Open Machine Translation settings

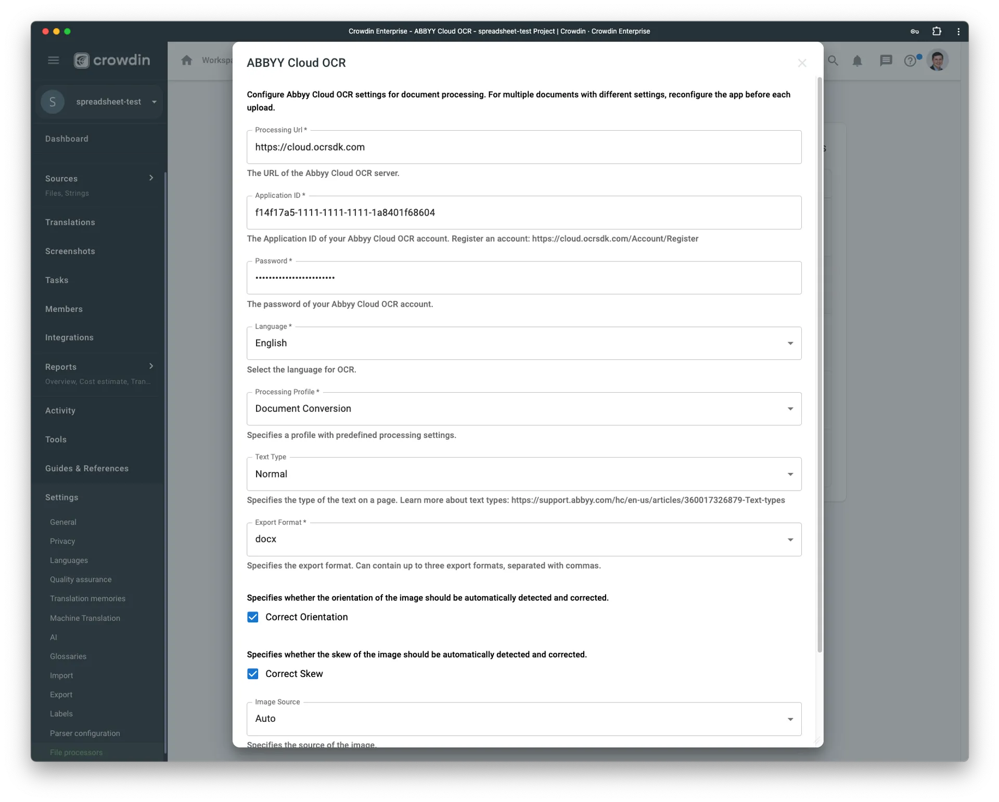point(85,619)
